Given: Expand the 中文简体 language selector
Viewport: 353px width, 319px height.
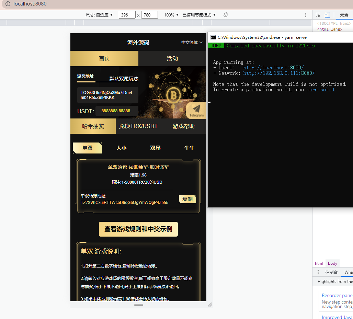Looking at the screenshot, I should tap(192, 43).
